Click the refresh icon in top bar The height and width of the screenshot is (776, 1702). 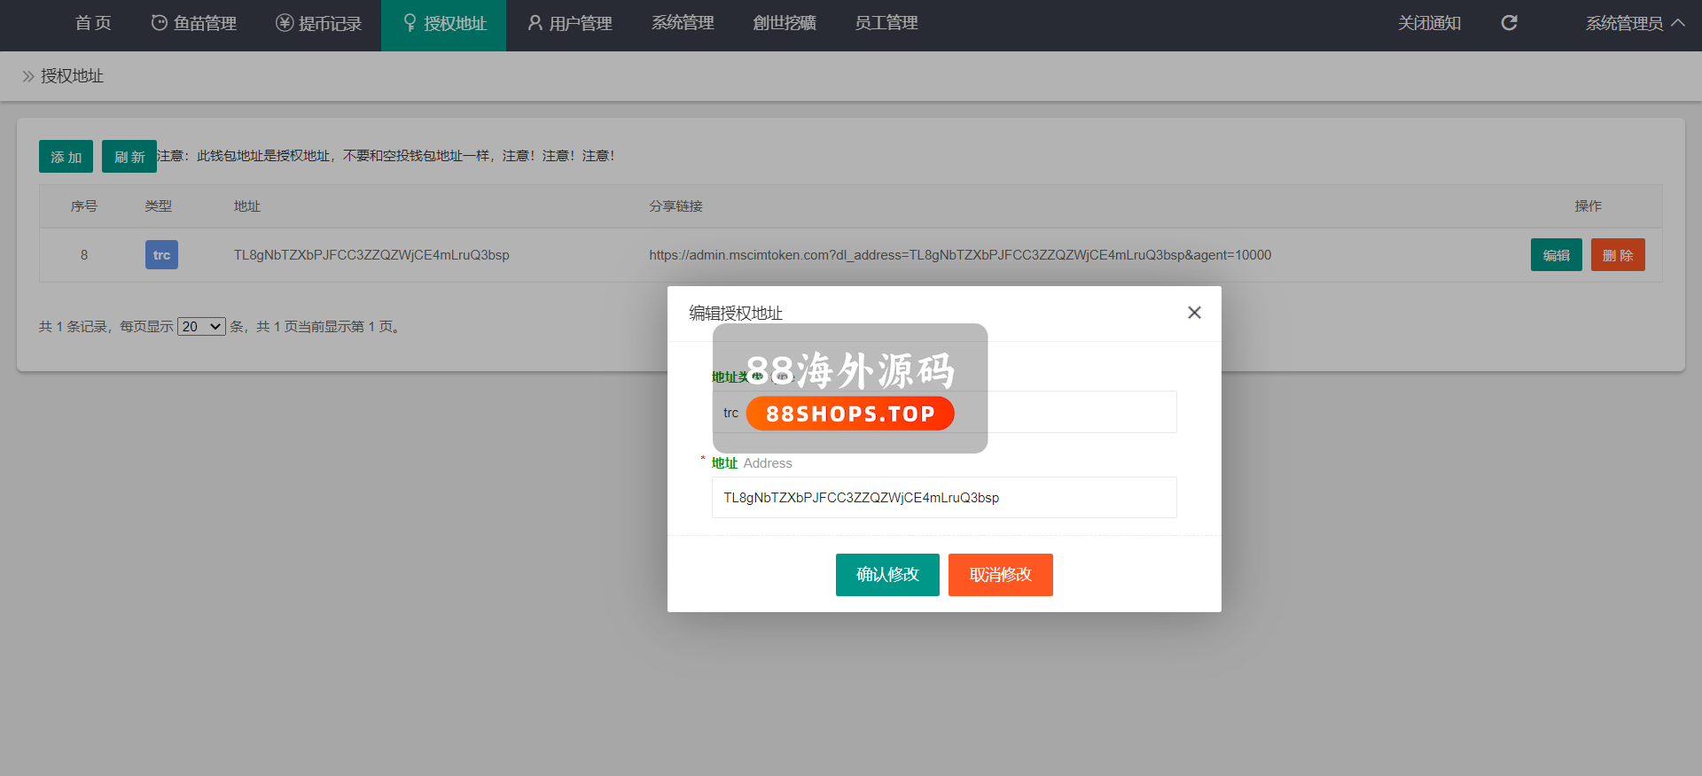[x=1509, y=23]
